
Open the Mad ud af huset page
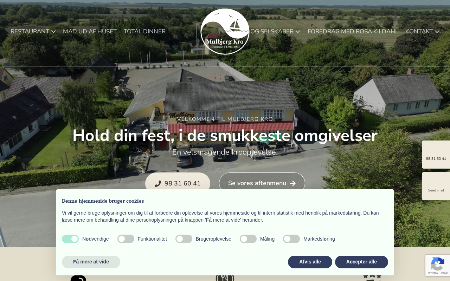pyautogui.click(x=90, y=32)
